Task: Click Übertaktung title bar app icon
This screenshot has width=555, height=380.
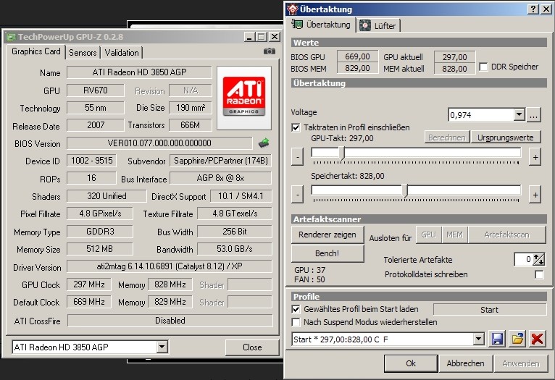Action: click(293, 9)
